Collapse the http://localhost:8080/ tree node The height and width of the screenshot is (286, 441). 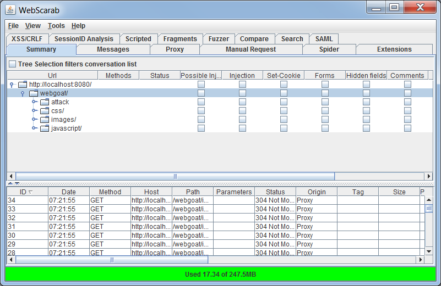[12, 85]
